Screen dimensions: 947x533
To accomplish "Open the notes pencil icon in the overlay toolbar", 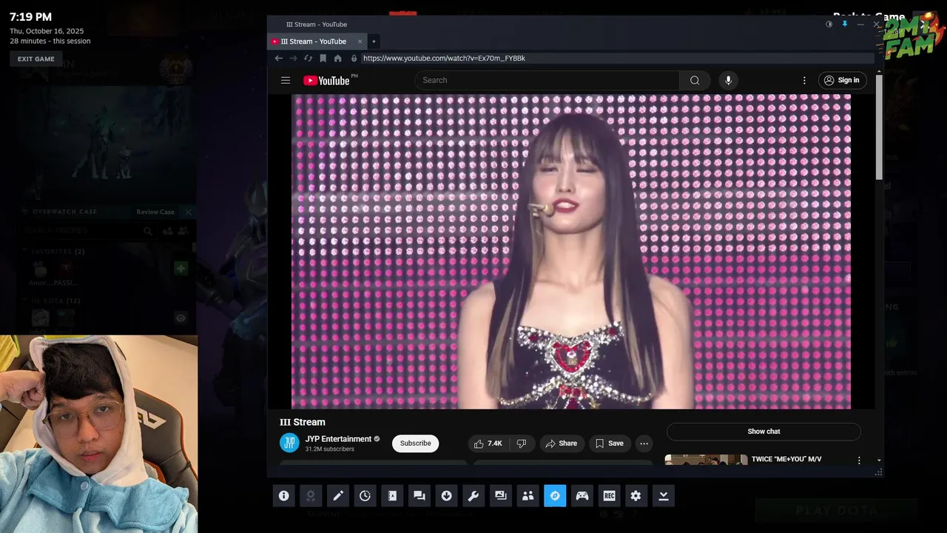I will 338,496.
